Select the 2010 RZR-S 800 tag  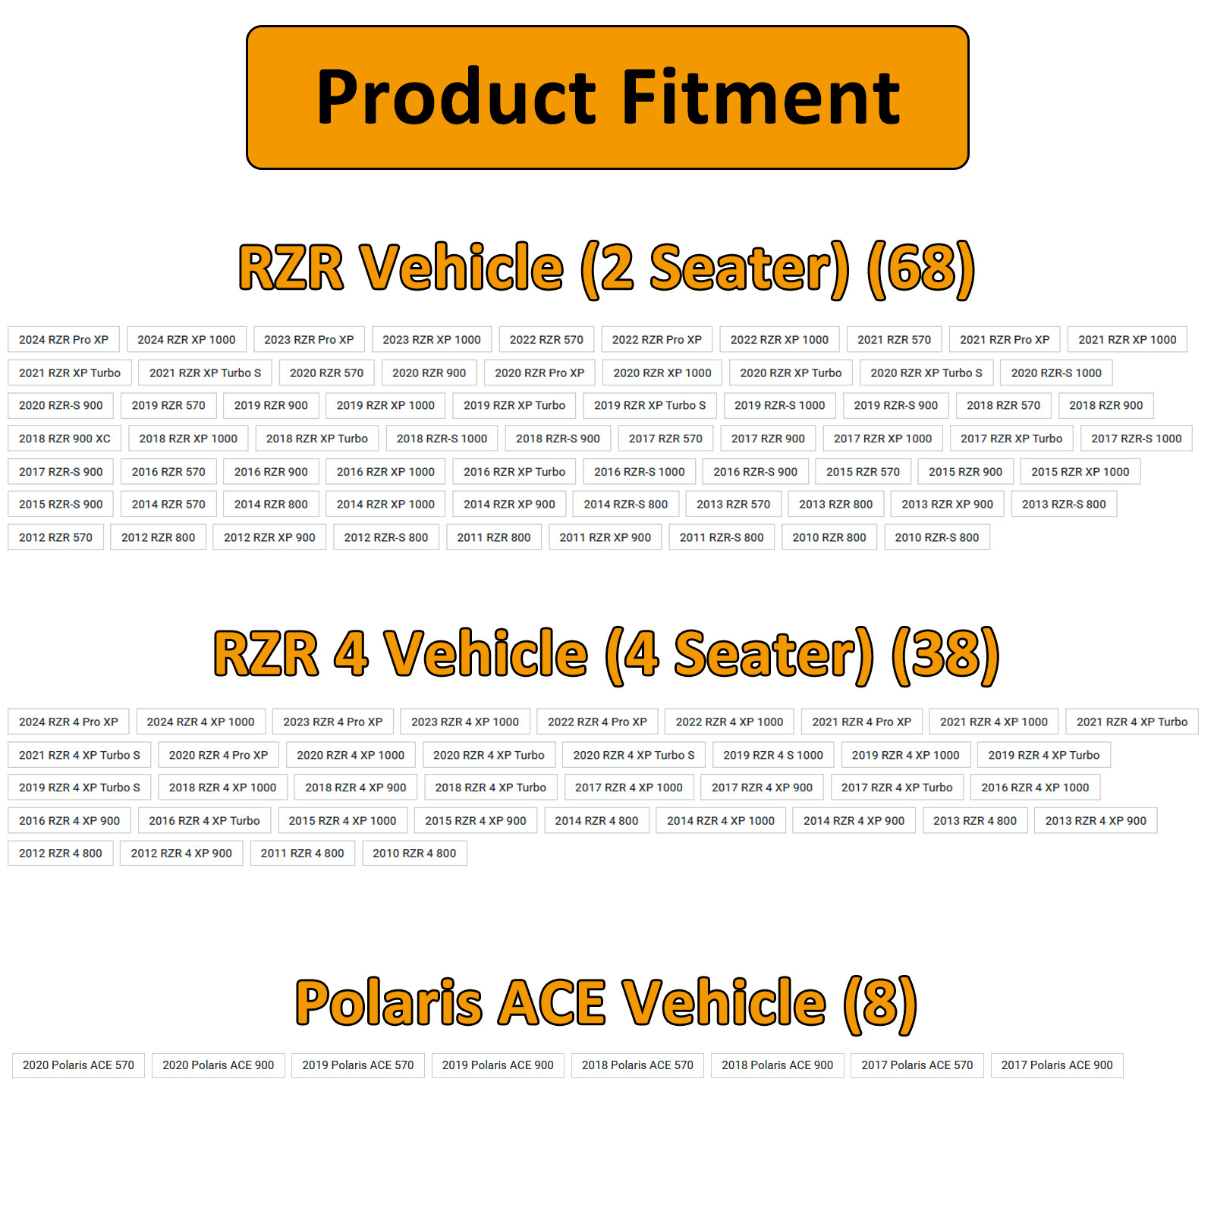pos(937,537)
